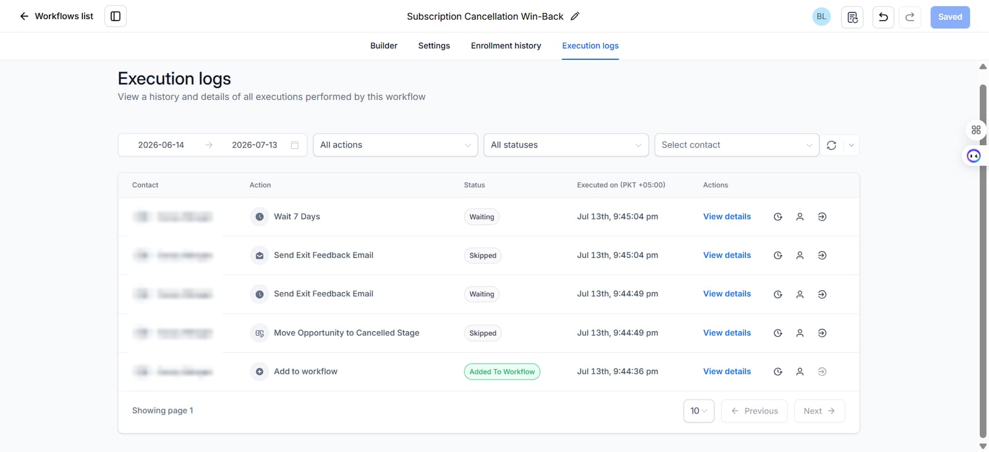Switch to the Builder tab

pos(384,46)
